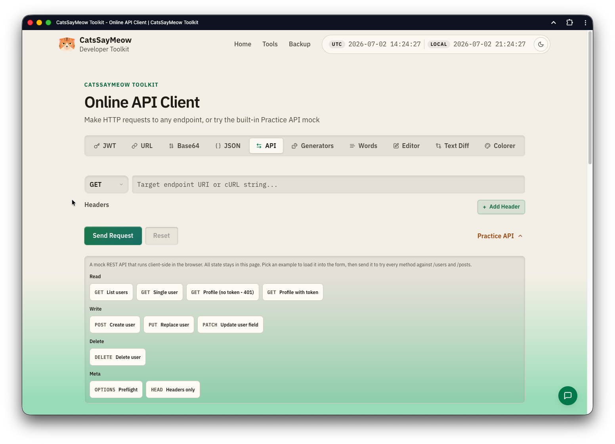615x444 pixels.
Task: Load the POST Create user example
Action: (115, 324)
